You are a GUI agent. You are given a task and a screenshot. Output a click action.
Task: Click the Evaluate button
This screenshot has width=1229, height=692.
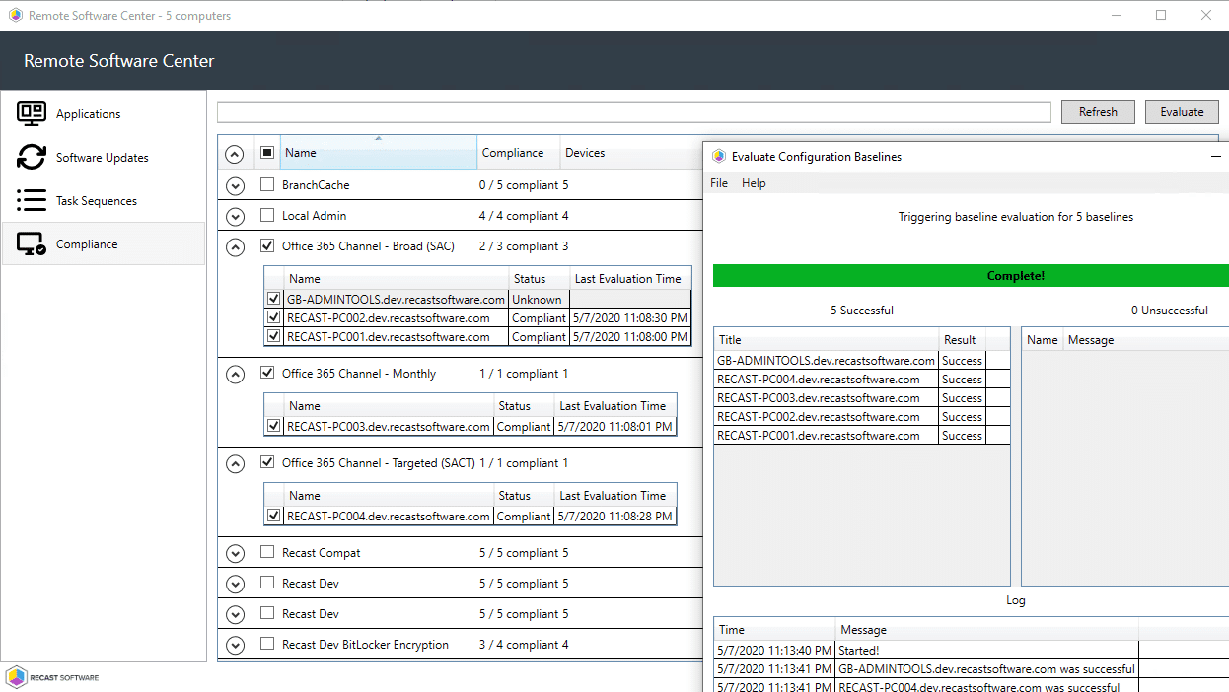point(1182,112)
